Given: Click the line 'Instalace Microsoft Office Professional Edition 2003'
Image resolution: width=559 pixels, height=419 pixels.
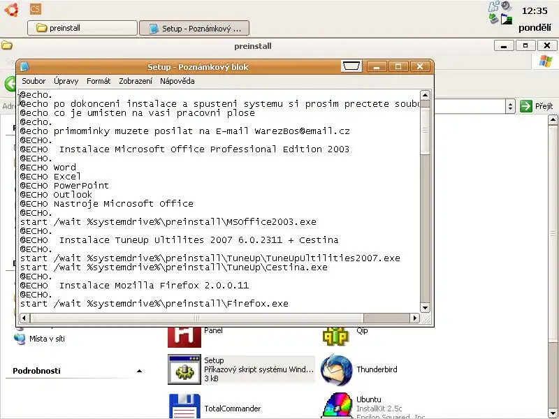Looking at the screenshot, I should [x=184, y=149].
